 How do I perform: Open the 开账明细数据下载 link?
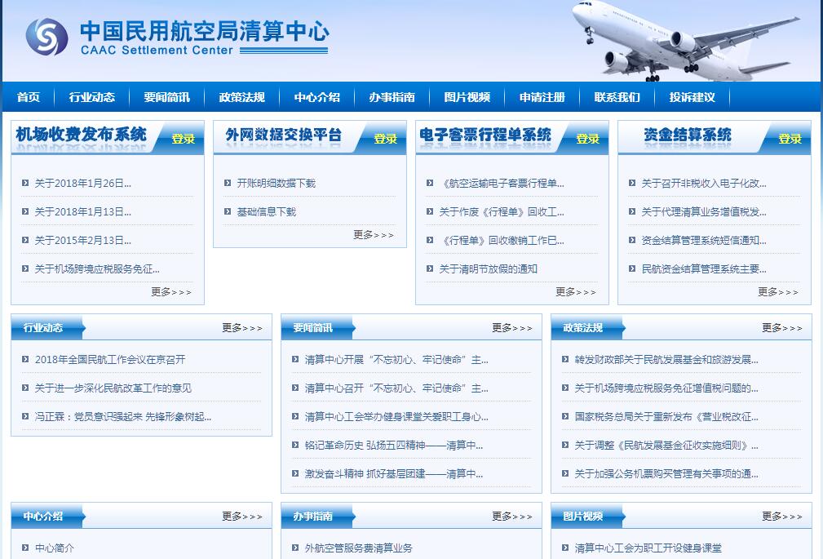[x=276, y=184]
